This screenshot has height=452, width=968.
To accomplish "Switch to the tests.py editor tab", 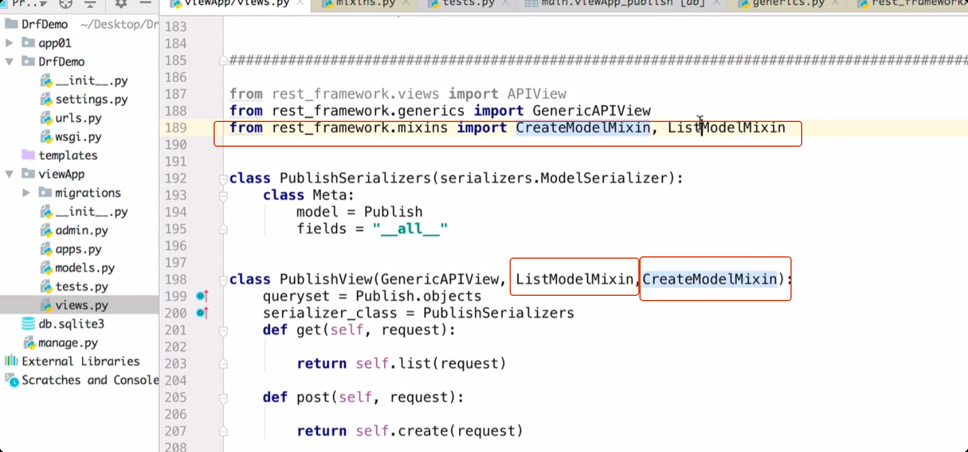I will 469,4.
